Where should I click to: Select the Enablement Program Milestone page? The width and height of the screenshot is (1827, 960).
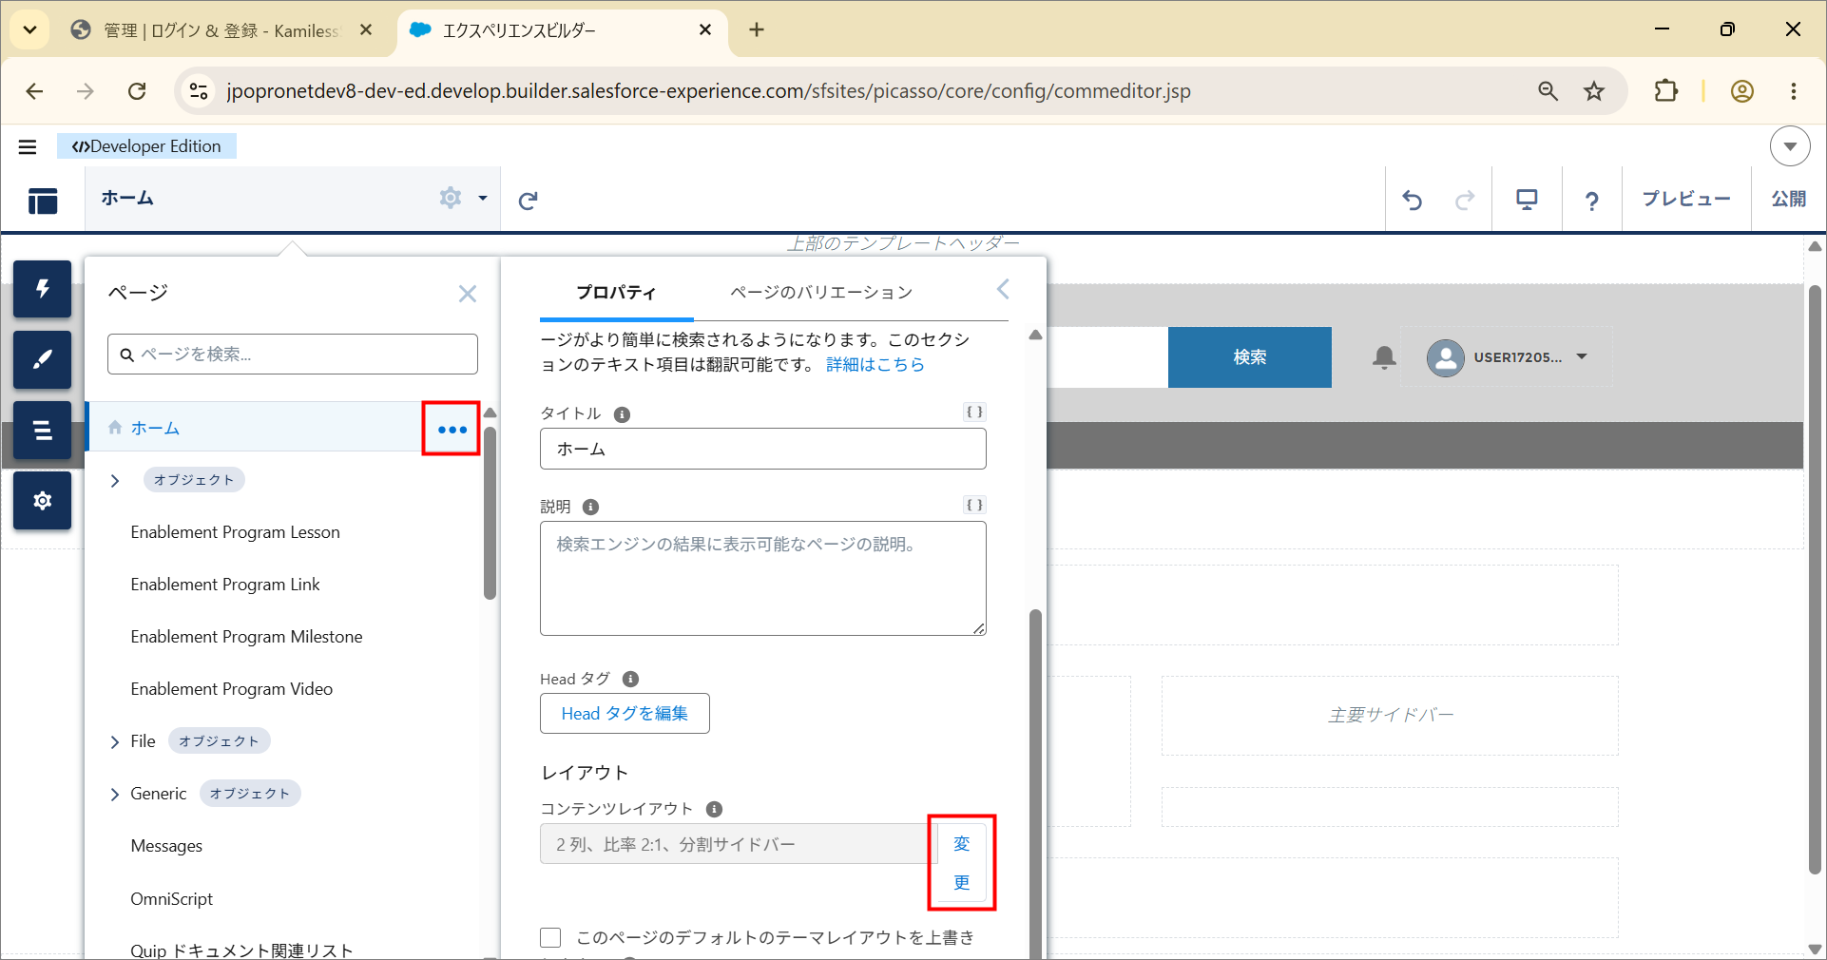[246, 638]
